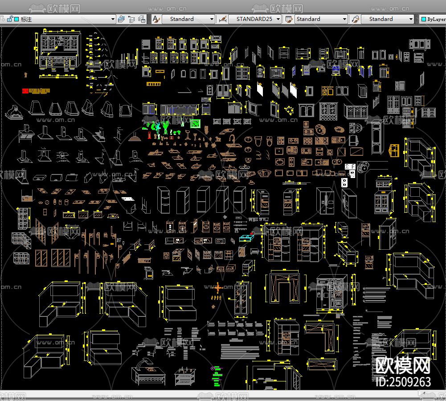Select the orange crosshair figure symbol

217,288
